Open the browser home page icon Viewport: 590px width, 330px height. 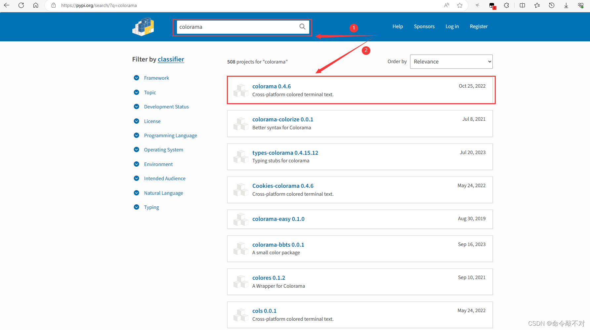pyautogui.click(x=36, y=5)
